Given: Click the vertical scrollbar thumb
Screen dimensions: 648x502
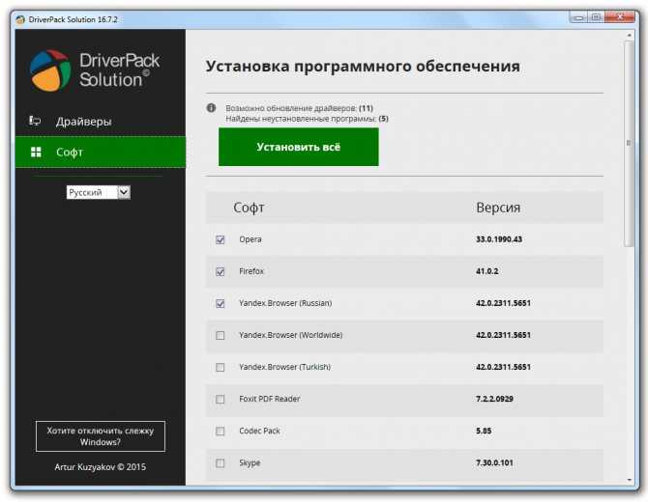Looking at the screenshot, I should [x=629, y=144].
